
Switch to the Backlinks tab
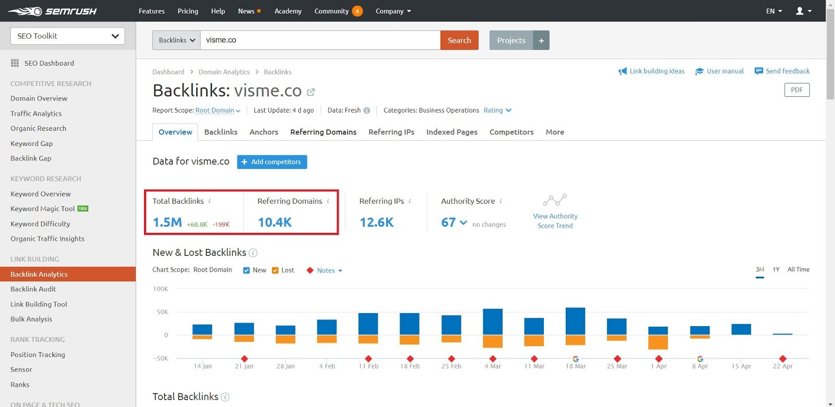pos(221,132)
